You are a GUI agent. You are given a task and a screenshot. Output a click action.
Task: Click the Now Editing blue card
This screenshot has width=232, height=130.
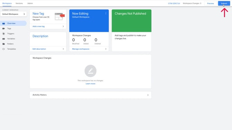coord(89,21)
